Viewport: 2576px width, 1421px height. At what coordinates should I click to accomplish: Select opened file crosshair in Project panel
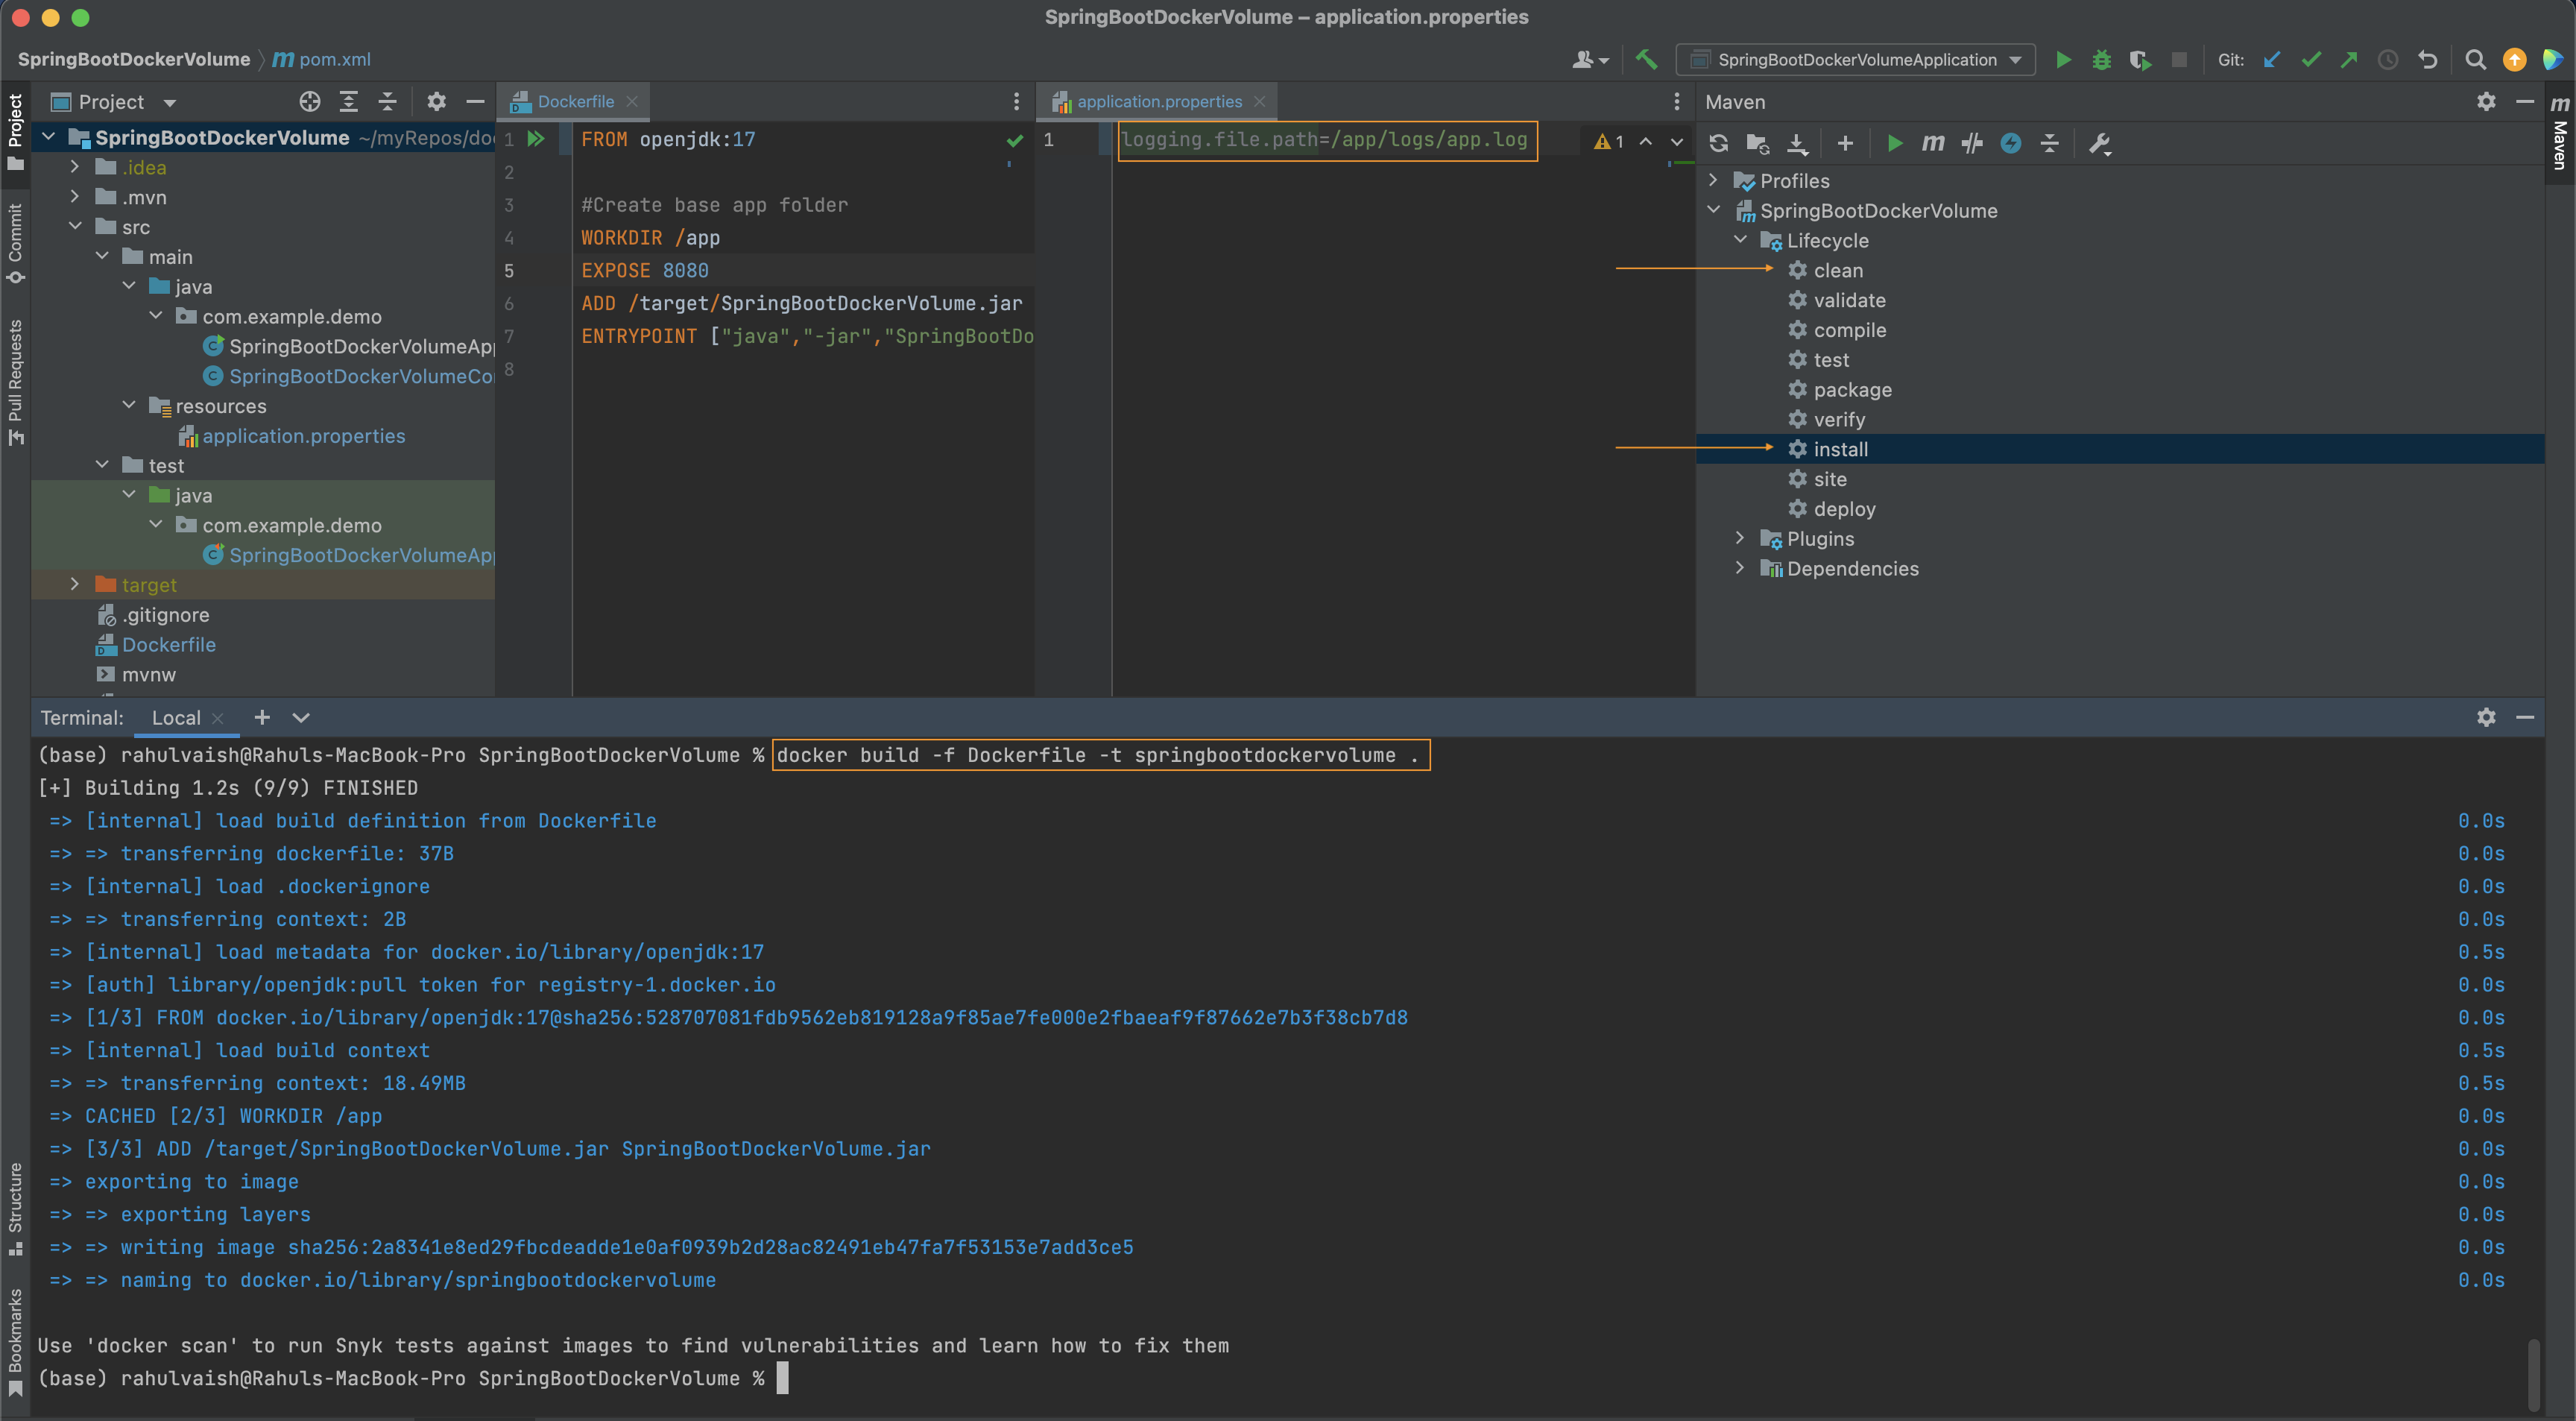[x=310, y=102]
